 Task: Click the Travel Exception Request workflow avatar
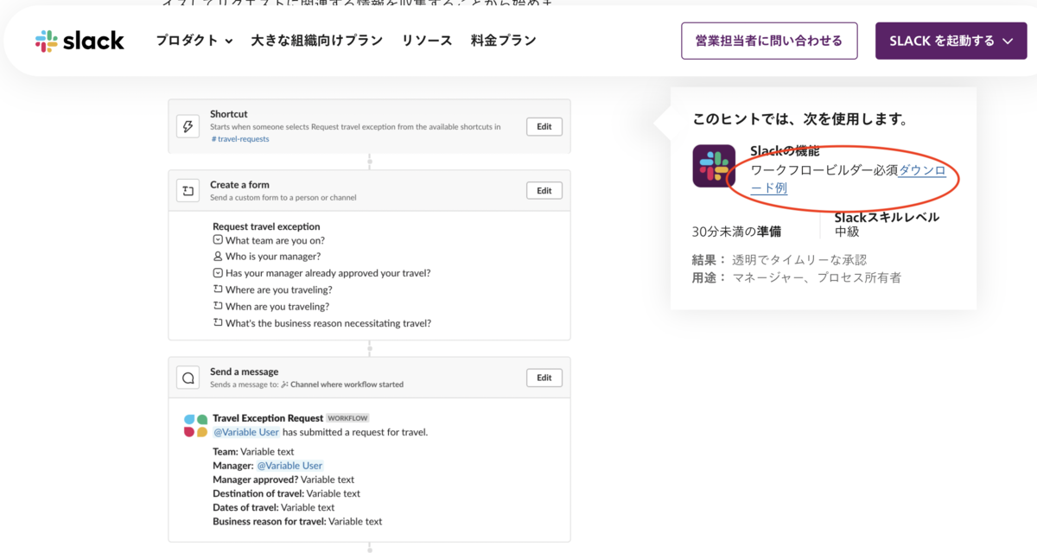(x=195, y=425)
